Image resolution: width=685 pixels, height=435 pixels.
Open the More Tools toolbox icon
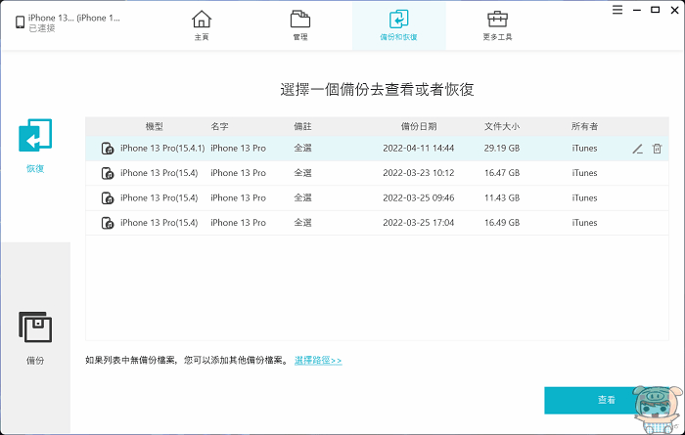point(497,21)
